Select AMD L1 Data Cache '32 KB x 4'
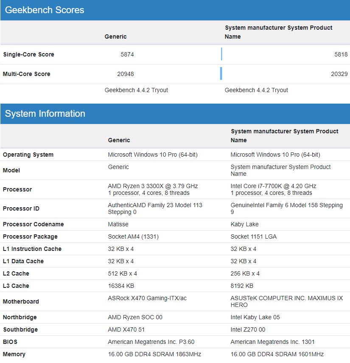 click(x=121, y=261)
